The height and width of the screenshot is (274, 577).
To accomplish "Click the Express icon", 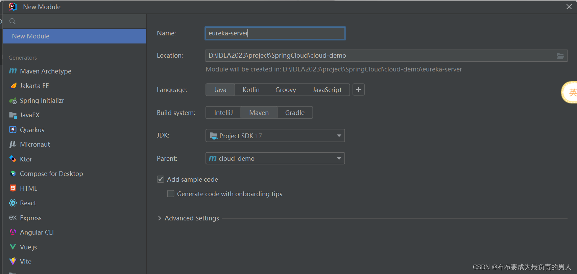I will point(13,218).
